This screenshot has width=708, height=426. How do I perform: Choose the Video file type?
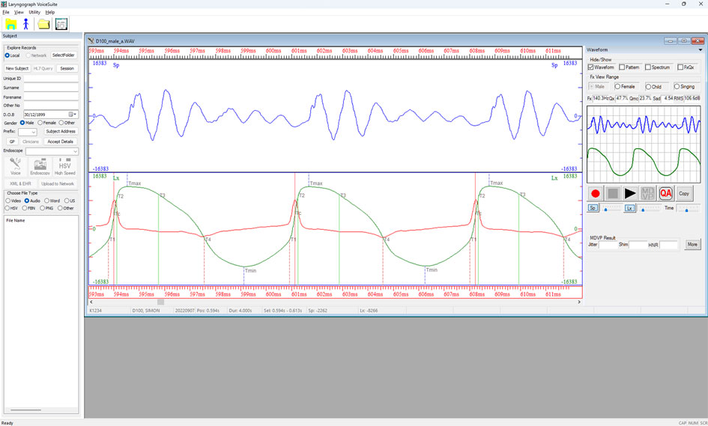(7, 201)
